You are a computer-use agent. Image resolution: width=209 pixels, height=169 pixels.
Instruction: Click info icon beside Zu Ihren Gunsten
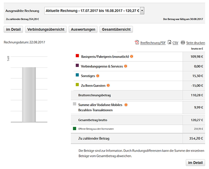point(108,85)
